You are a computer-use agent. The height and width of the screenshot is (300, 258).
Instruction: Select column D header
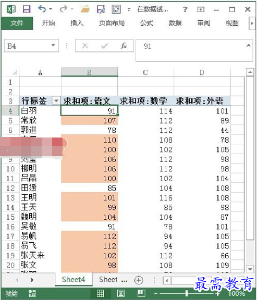(202, 72)
